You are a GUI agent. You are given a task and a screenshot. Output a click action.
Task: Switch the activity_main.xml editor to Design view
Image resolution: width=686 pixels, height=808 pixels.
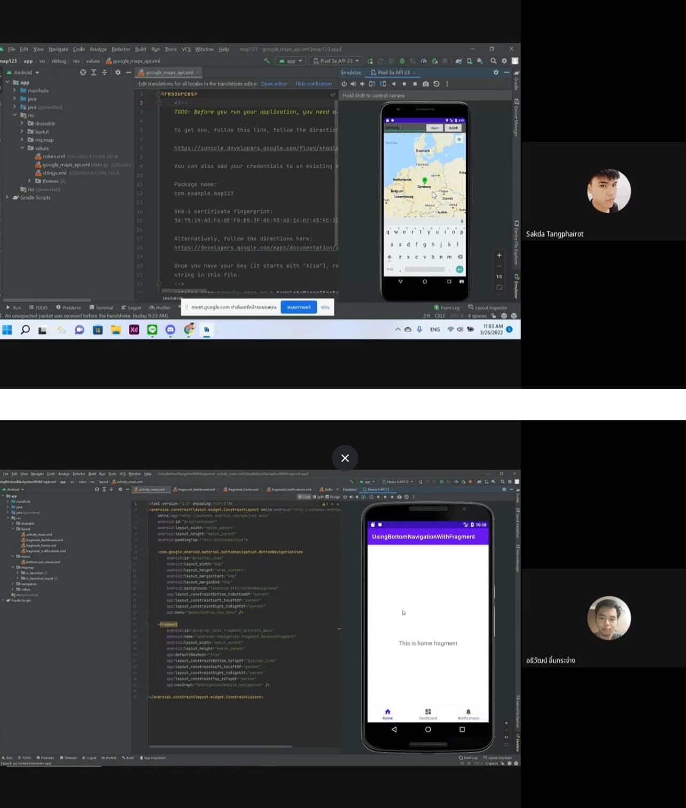point(333,497)
